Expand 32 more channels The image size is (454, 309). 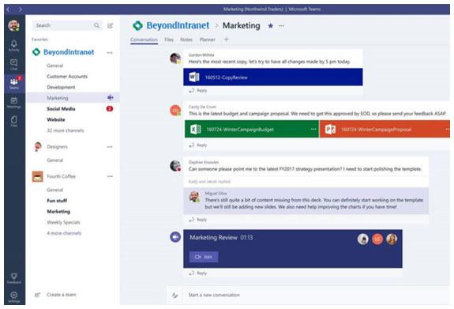coord(66,130)
